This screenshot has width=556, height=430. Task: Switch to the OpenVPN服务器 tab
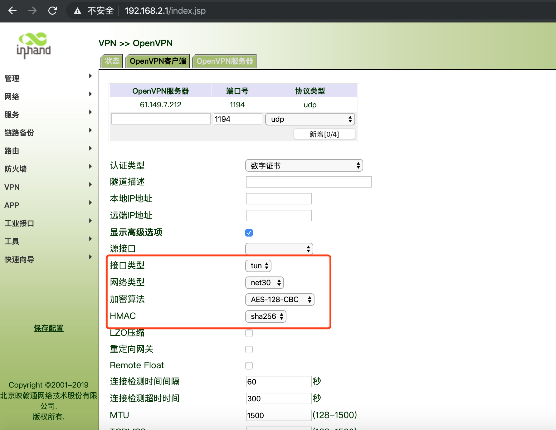pos(225,61)
